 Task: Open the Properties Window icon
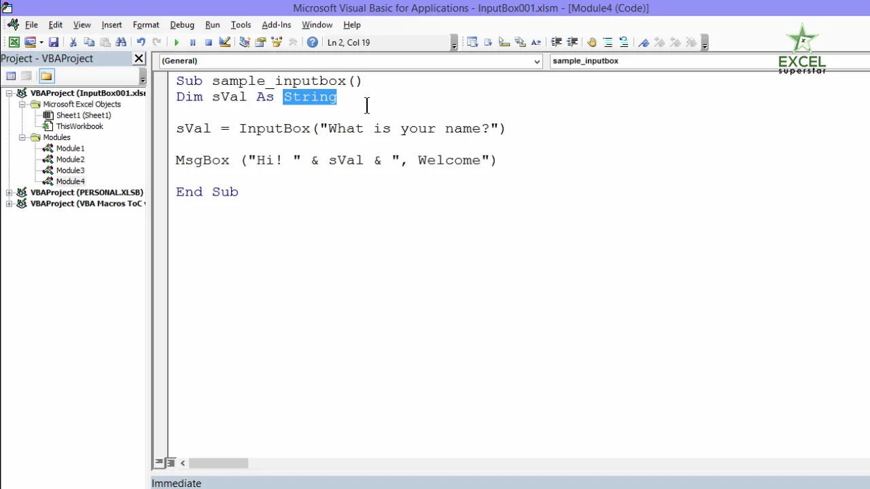tap(260, 42)
